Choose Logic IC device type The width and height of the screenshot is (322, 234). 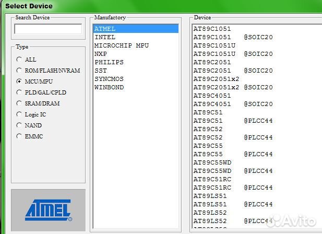(x=19, y=114)
